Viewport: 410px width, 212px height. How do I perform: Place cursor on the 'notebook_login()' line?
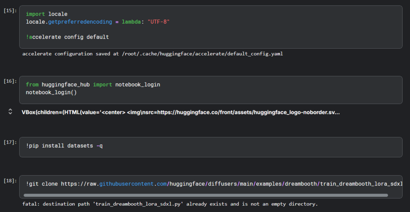pos(51,92)
